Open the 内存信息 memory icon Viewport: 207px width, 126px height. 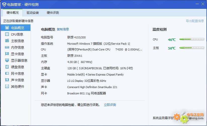pyautogui.click(x=7, y=47)
